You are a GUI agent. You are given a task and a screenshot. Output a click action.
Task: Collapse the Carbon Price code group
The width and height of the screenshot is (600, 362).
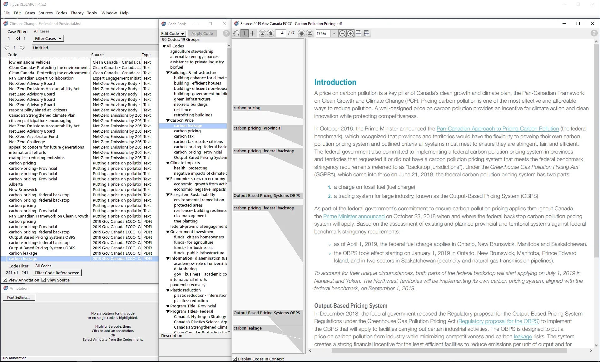tap(168, 120)
